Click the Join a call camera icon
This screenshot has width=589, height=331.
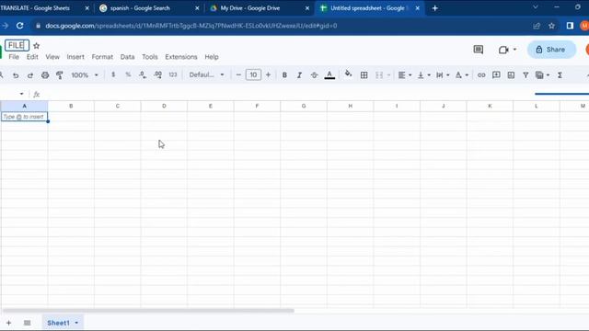click(x=503, y=50)
